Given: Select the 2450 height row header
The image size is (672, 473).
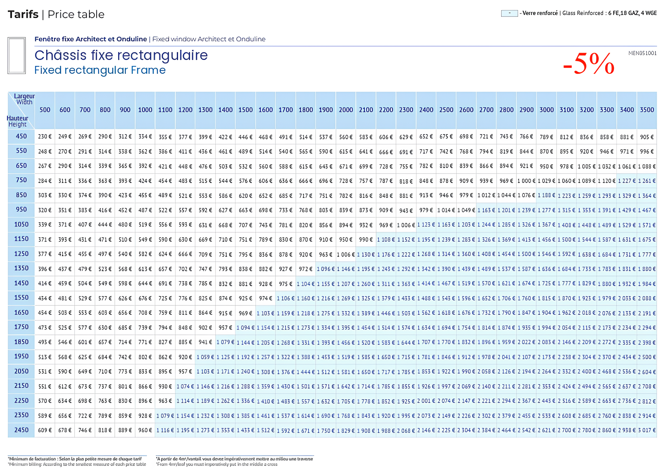Looking at the screenshot, I should [x=21, y=430].
